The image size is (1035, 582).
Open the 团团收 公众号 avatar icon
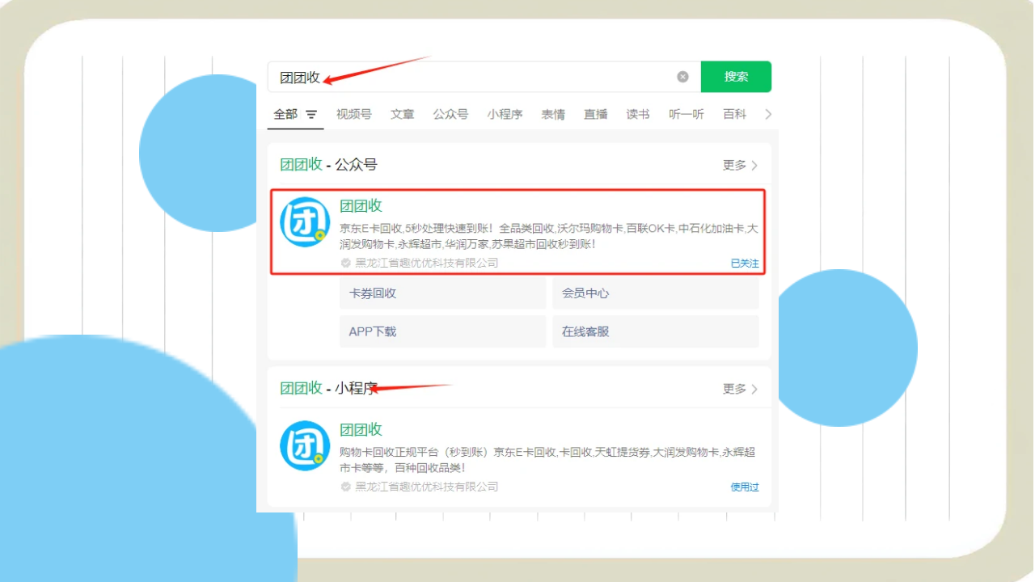pos(305,221)
